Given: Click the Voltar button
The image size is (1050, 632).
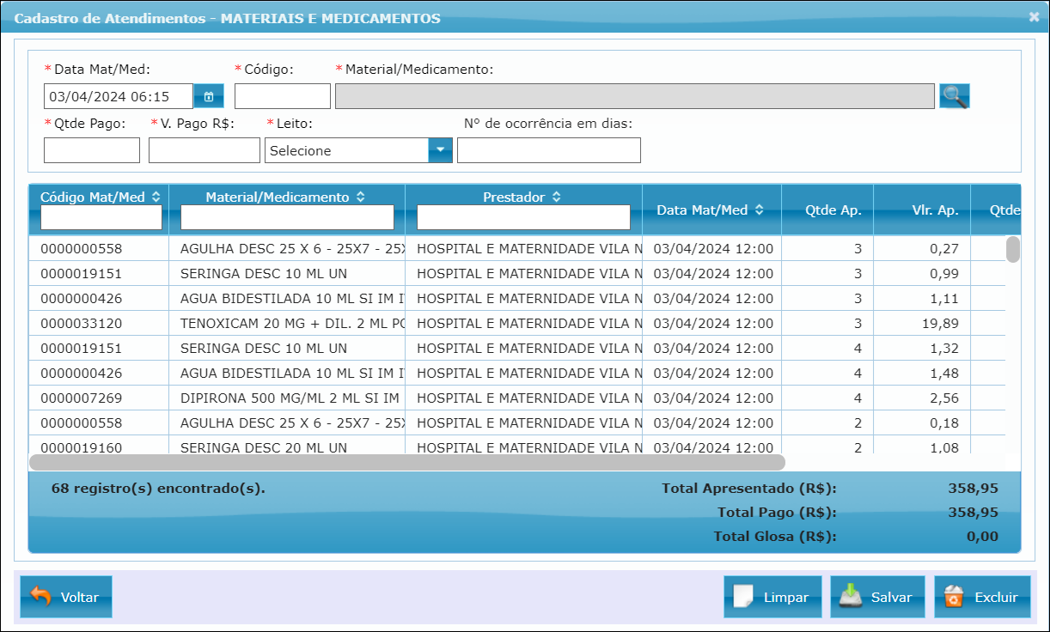Looking at the screenshot, I should (x=66, y=597).
